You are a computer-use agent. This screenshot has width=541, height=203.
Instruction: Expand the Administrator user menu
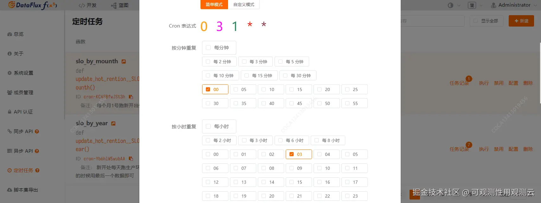pyautogui.click(x=514, y=5)
